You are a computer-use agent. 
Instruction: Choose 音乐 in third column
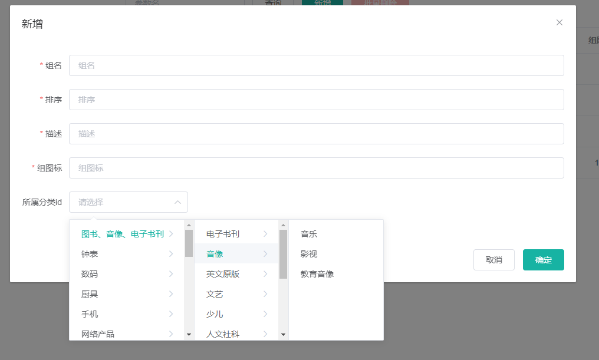pos(309,234)
